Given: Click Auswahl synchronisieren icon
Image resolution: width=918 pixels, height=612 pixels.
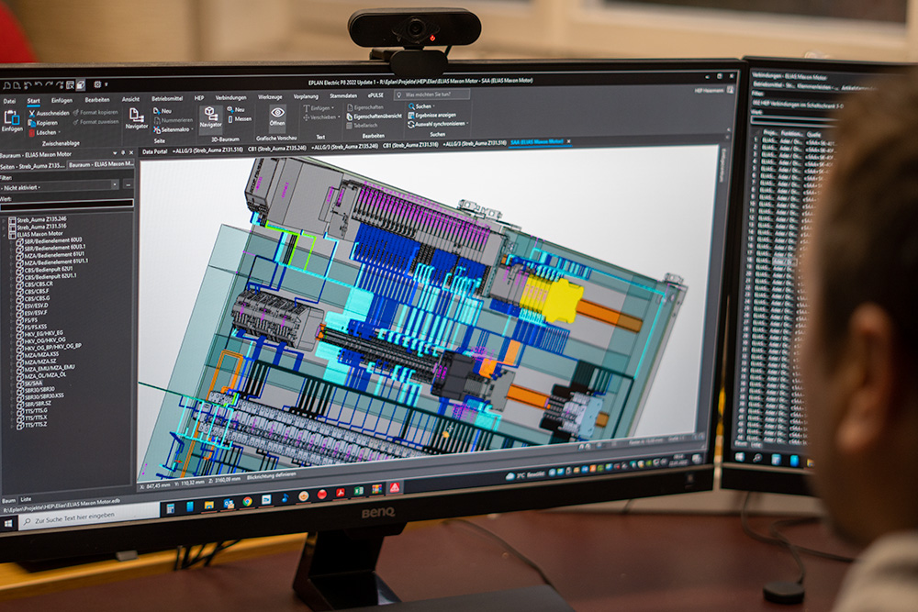Looking at the screenshot, I should click(411, 124).
